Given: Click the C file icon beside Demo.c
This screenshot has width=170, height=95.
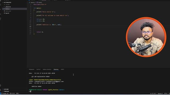Looking at the screenshot, I should (4, 9).
